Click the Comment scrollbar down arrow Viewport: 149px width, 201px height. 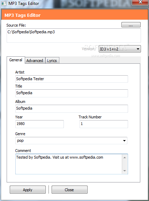[x=125, y=171]
